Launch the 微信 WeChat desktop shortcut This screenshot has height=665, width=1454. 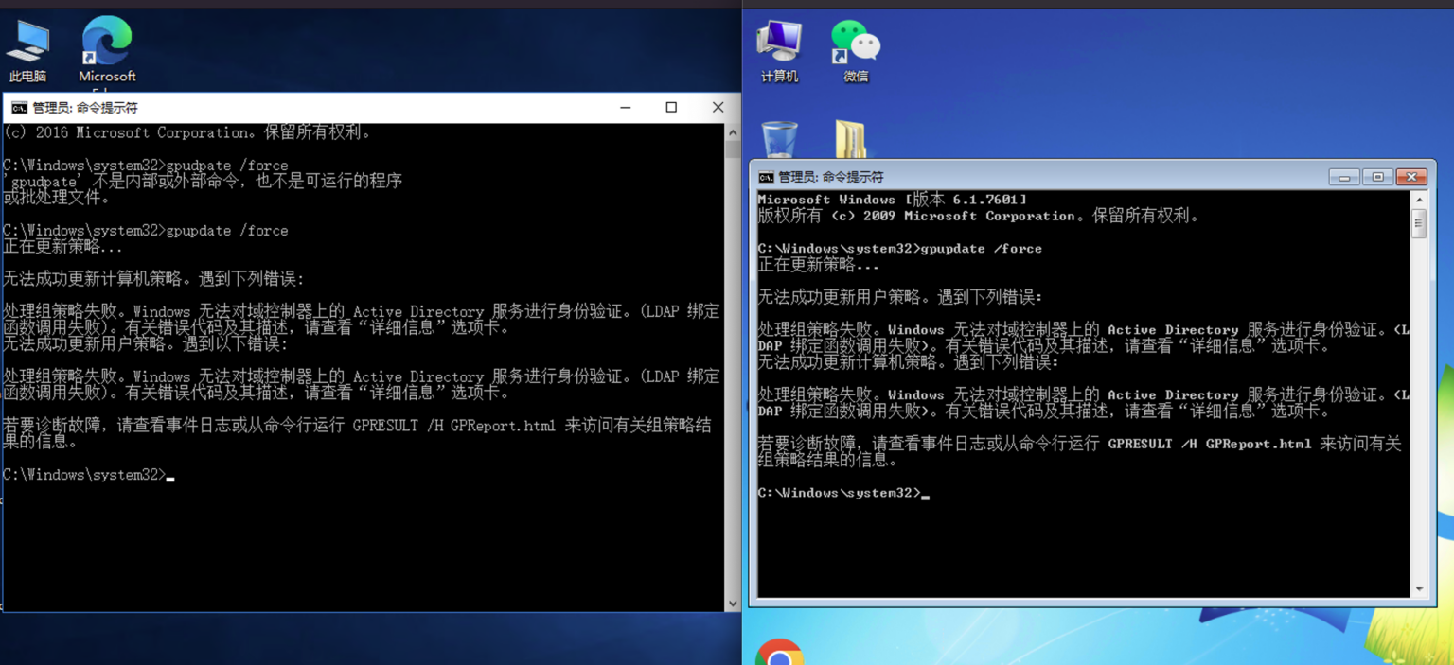click(x=856, y=51)
